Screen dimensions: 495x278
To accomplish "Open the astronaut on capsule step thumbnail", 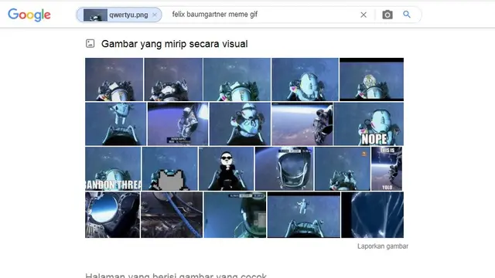I will [178, 124].
